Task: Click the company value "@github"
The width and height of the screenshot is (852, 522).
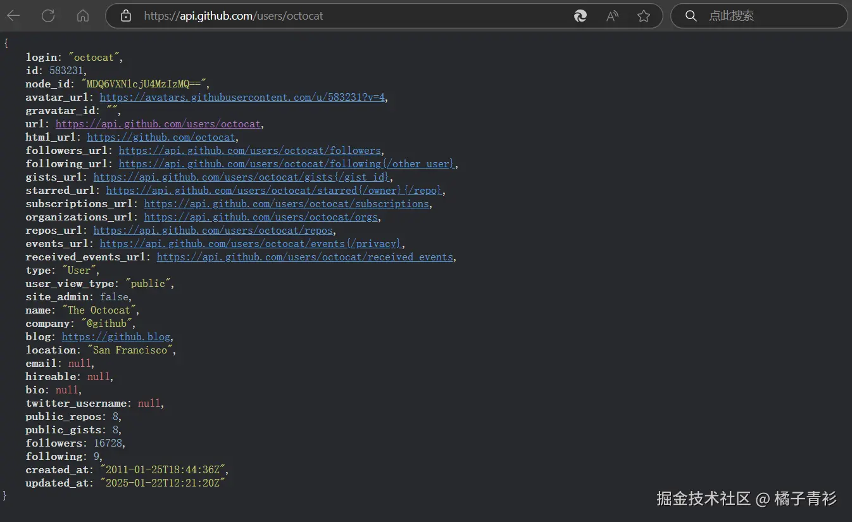Action: [106, 324]
